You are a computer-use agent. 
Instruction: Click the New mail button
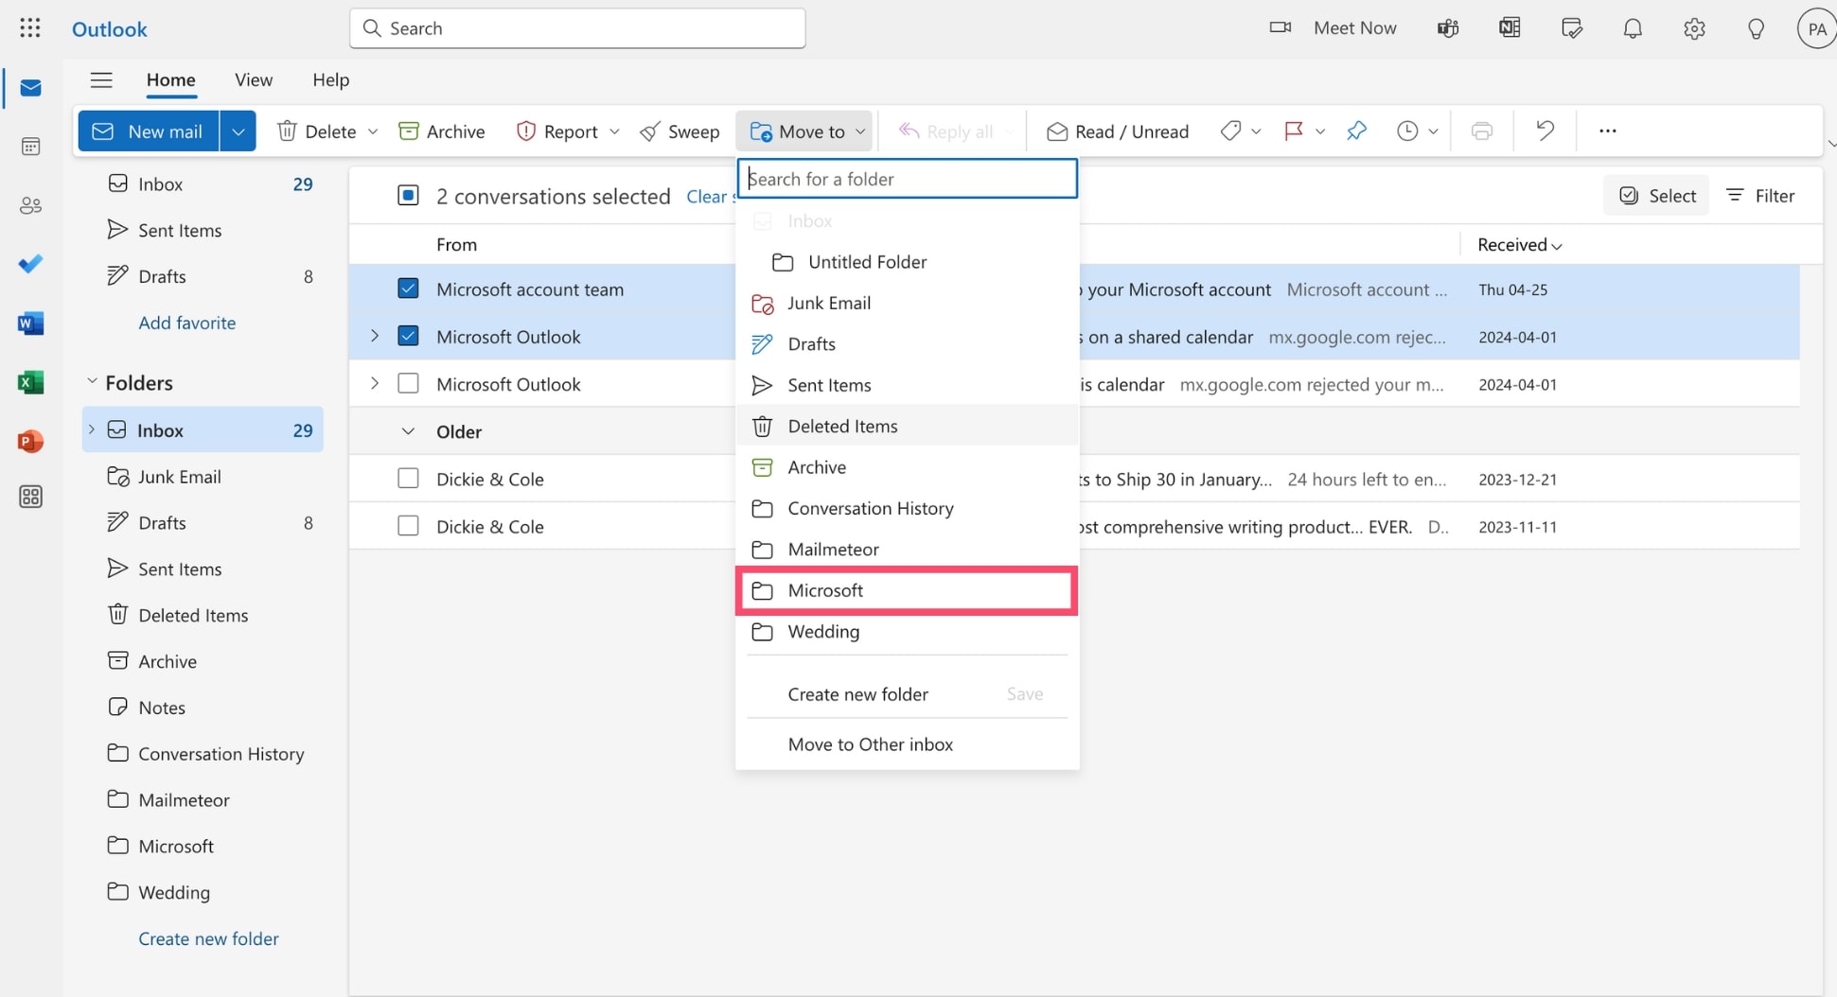149,131
